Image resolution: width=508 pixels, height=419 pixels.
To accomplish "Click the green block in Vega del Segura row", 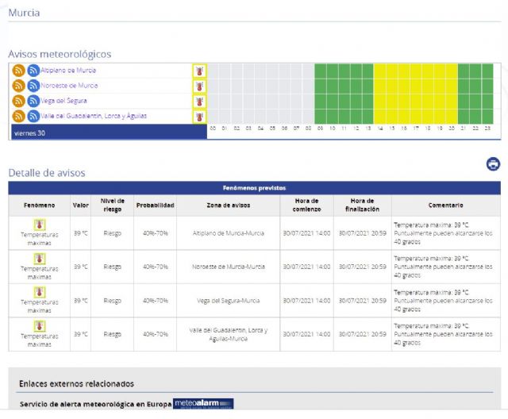I will click(x=343, y=101).
